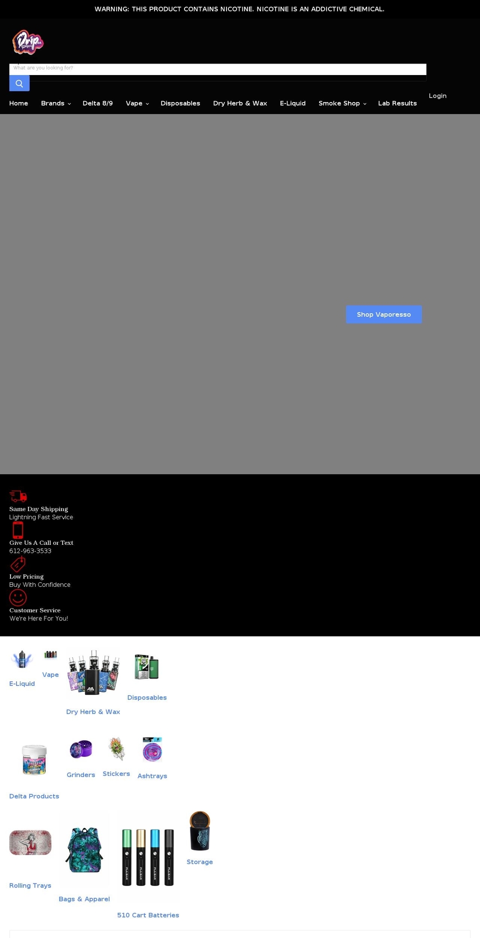Expand the Vape dropdown menu
Screen dimensions: 480x938
point(137,103)
